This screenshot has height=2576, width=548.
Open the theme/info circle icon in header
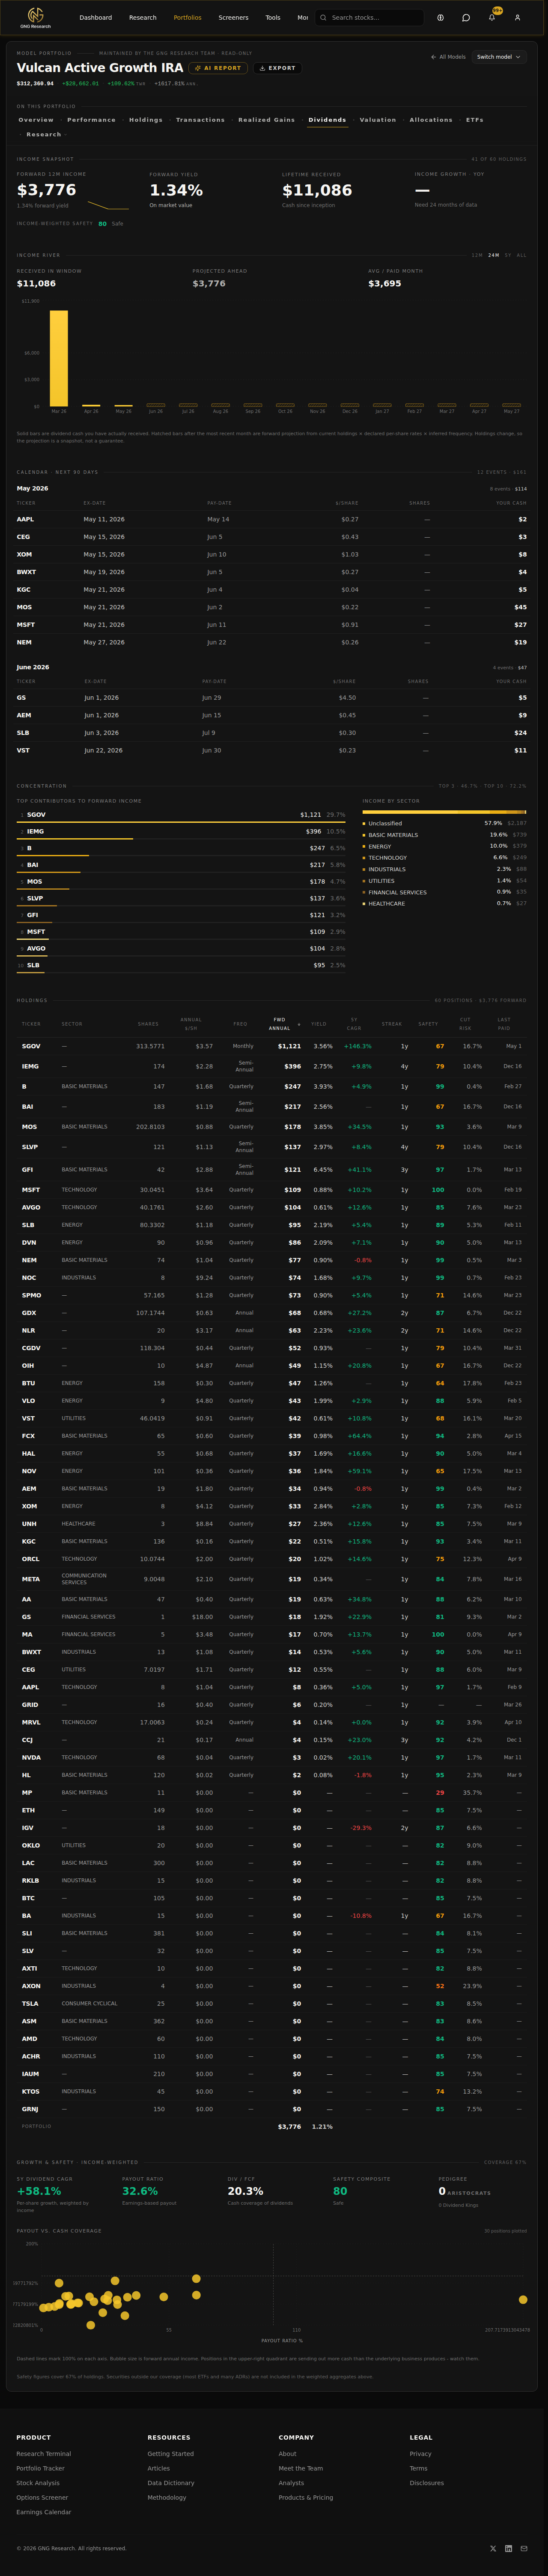[x=440, y=17]
